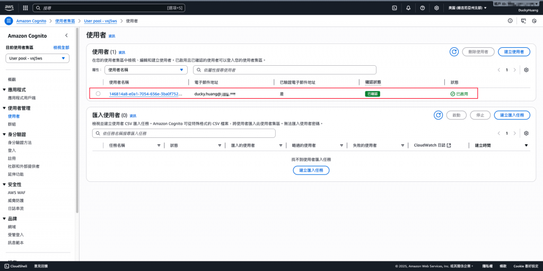Collapse the 安全性 sidebar section

[x=4, y=185]
